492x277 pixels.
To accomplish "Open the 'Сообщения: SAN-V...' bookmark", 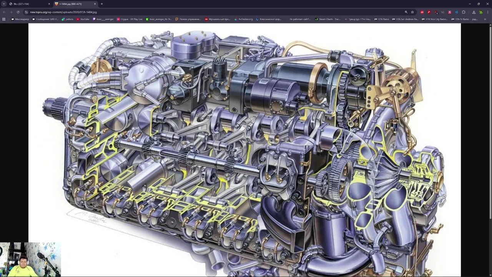I will pyautogui.click(x=45, y=19).
